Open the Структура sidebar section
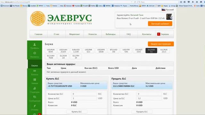The width and height of the screenshot is (205, 115). pos(35,90)
